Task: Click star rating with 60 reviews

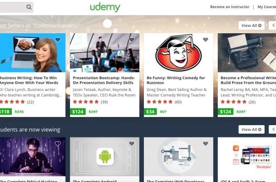Action: click(x=164, y=102)
